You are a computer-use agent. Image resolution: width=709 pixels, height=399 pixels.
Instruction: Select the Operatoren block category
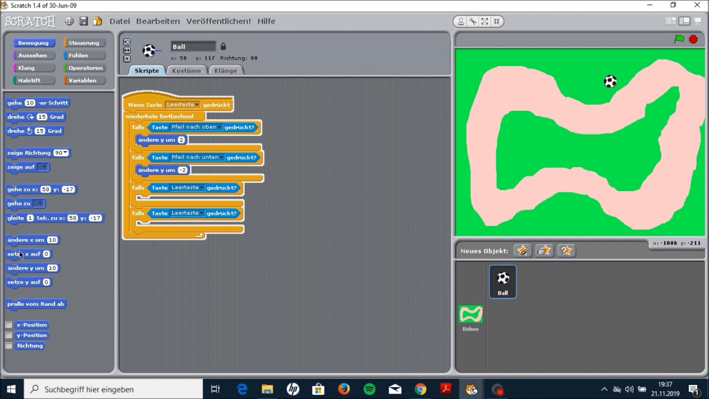[84, 68]
